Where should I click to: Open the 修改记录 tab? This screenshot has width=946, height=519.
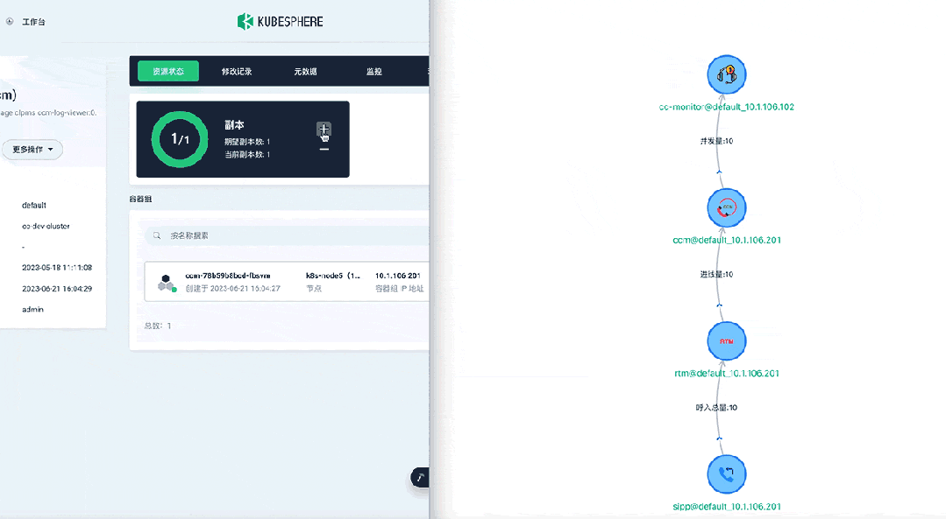coord(237,72)
